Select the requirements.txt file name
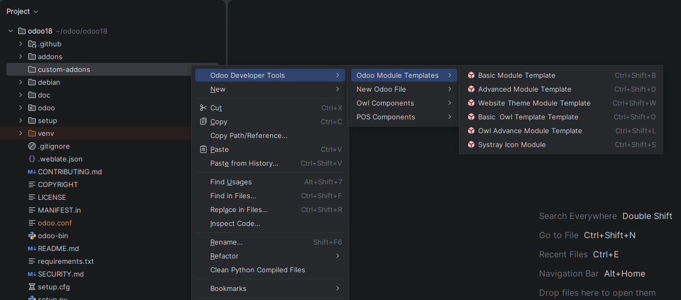 (x=66, y=261)
